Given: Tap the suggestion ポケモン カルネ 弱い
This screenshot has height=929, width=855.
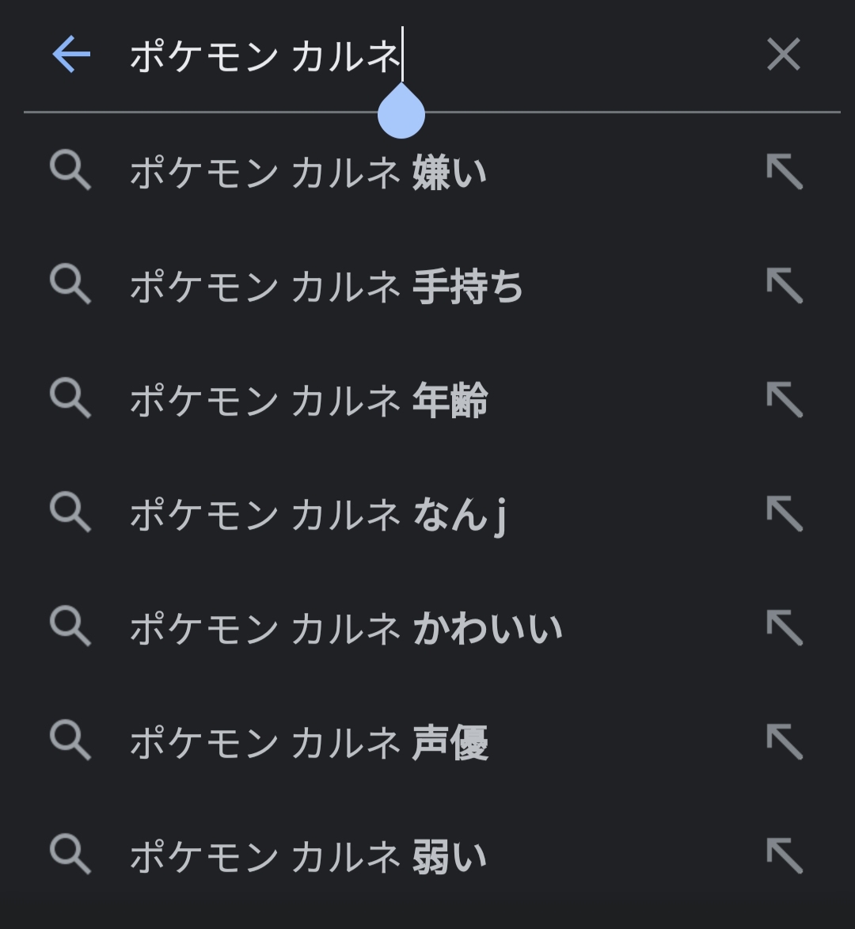Looking at the screenshot, I should pyautogui.click(x=309, y=856).
